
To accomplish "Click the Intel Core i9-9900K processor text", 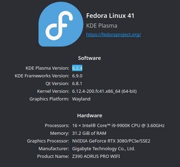I will [x=118, y=126].
